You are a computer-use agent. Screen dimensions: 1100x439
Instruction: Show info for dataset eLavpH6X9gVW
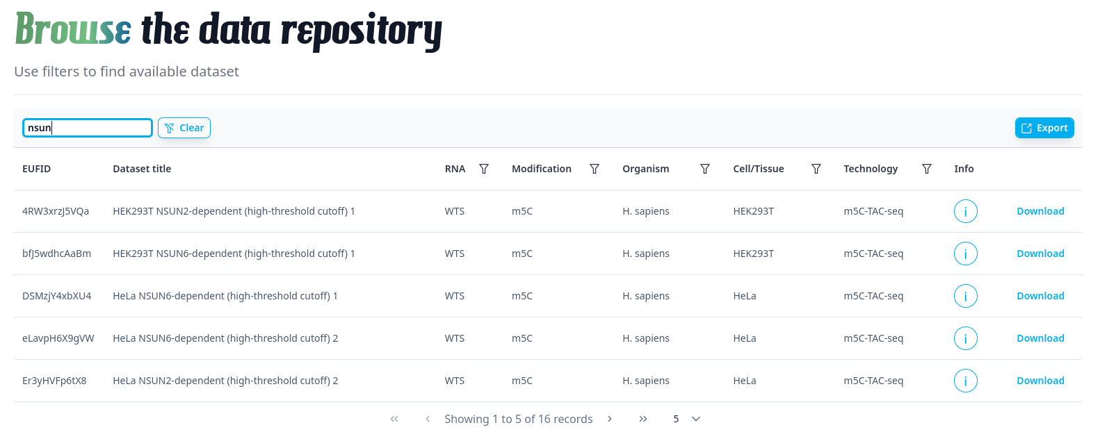(965, 338)
